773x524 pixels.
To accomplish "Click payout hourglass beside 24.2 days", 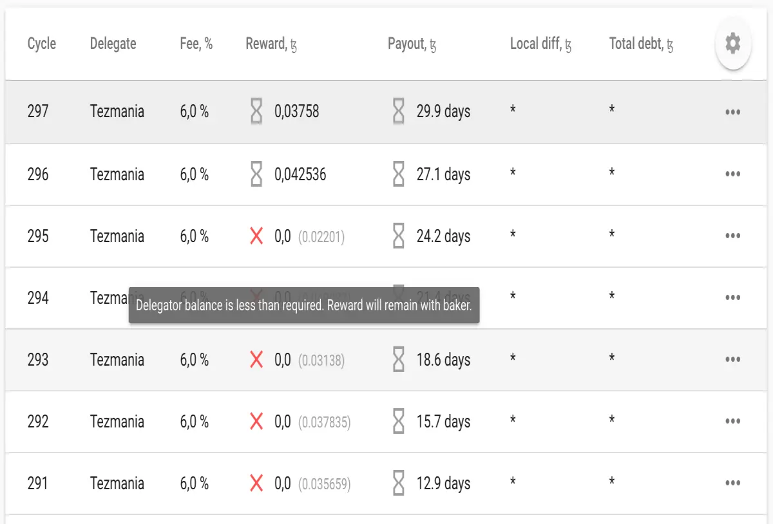I will pyautogui.click(x=399, y=236).
